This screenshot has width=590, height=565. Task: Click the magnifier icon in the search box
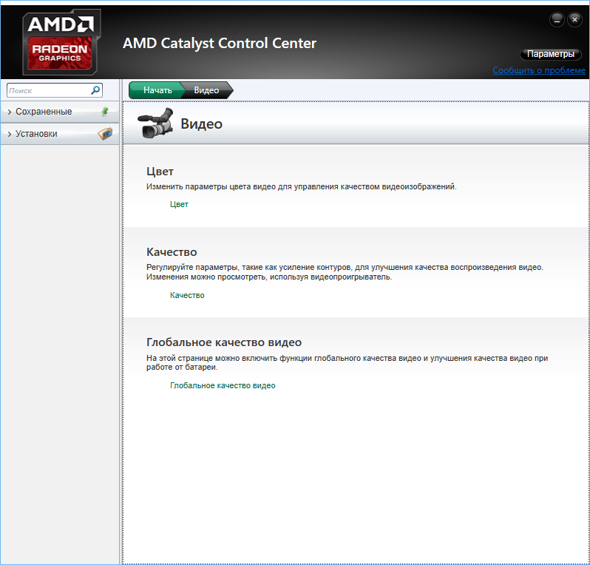[x=95, y=90]
